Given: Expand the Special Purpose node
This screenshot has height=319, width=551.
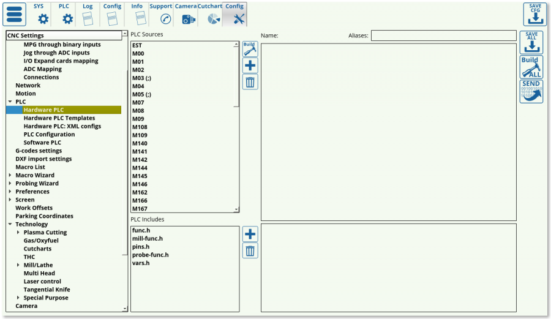Looking at the screenshot, I should pyautogui.click(x=18, y=298).
